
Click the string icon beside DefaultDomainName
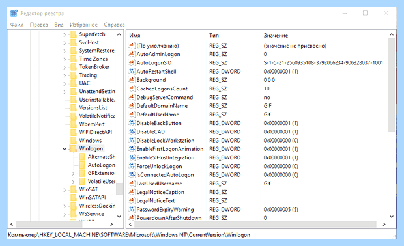[132, 105]
